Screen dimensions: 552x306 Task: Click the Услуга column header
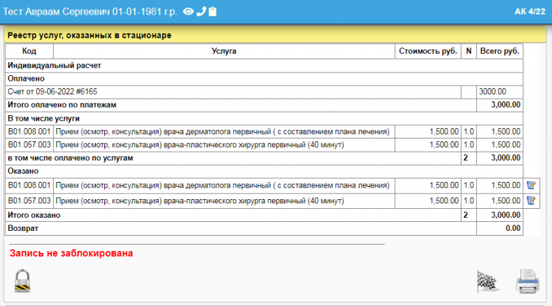224,51
